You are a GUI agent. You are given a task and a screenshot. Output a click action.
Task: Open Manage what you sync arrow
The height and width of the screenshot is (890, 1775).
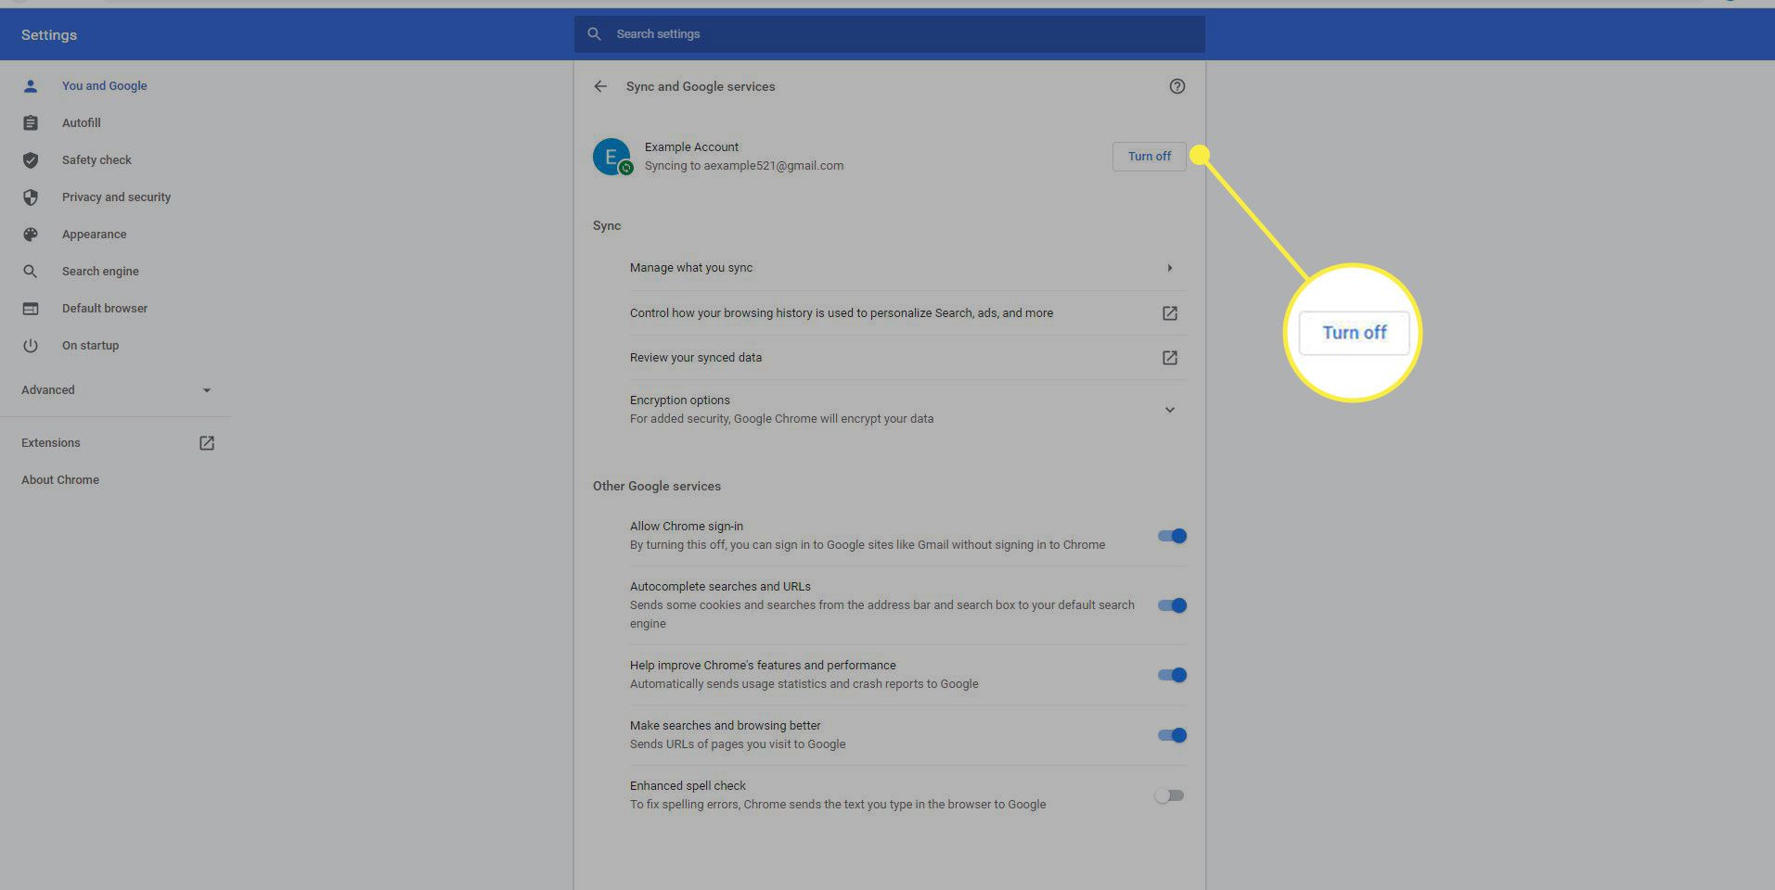(1170, 268)
